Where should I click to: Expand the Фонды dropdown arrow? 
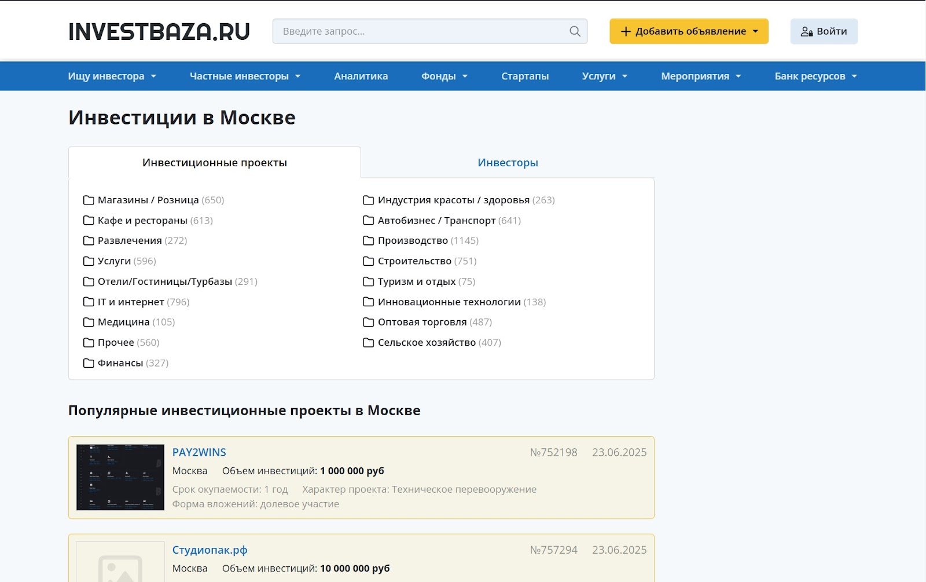tap(465, 76)
